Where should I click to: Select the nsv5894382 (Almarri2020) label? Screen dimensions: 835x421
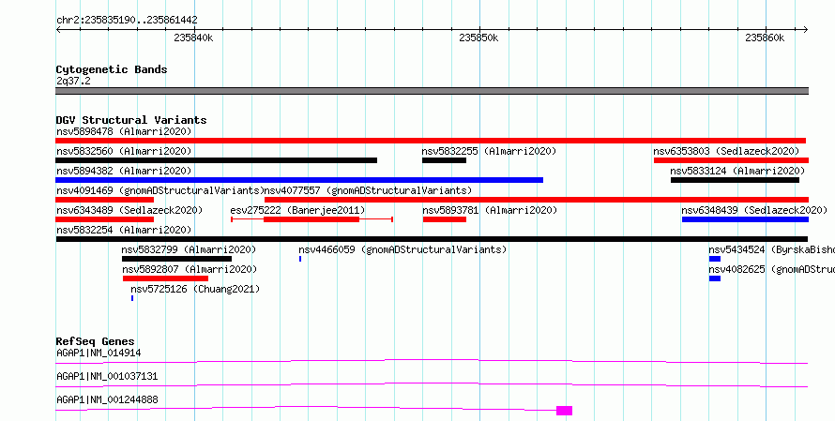[124, 171]
